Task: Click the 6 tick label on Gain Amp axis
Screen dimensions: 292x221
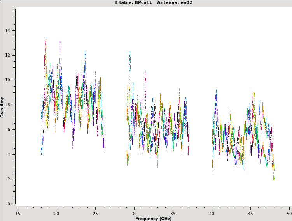Action: [9, 130]
